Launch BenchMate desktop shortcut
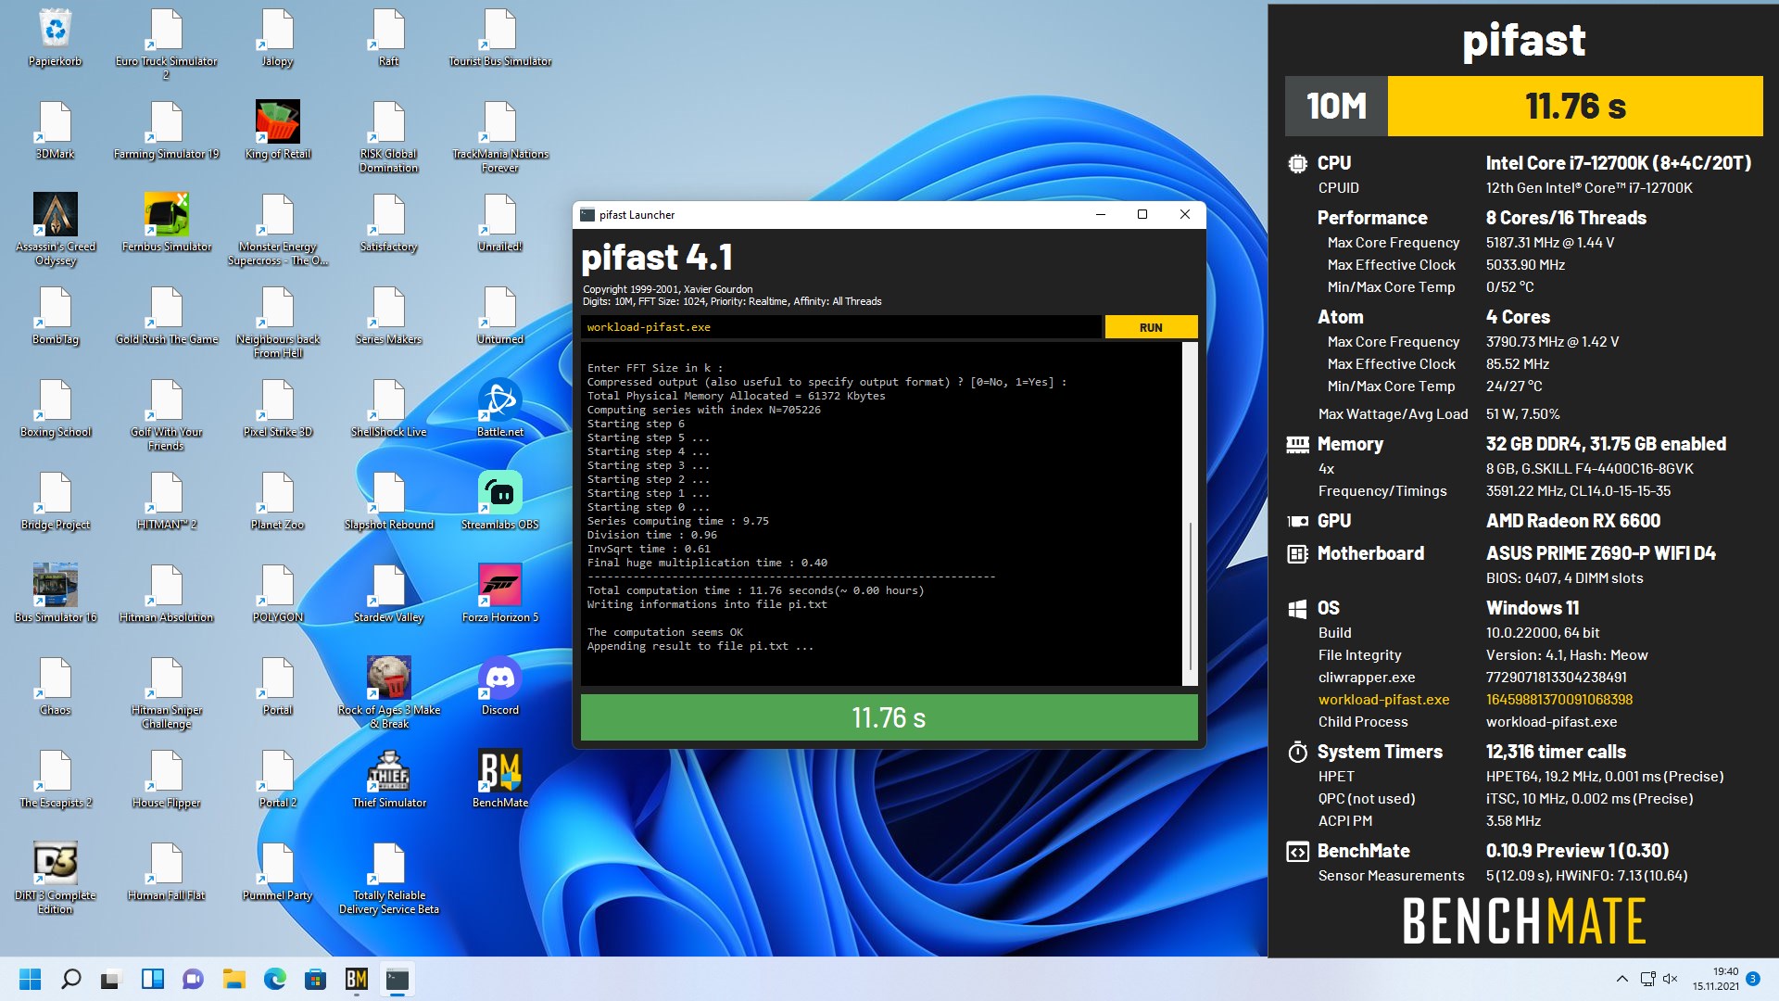The width and height of the screenshot is (1779, 1001). [500, 779]
